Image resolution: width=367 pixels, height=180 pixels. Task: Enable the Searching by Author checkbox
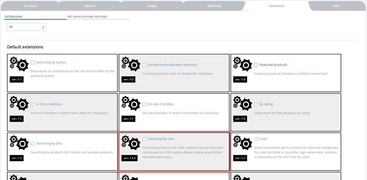click(33, 63)
